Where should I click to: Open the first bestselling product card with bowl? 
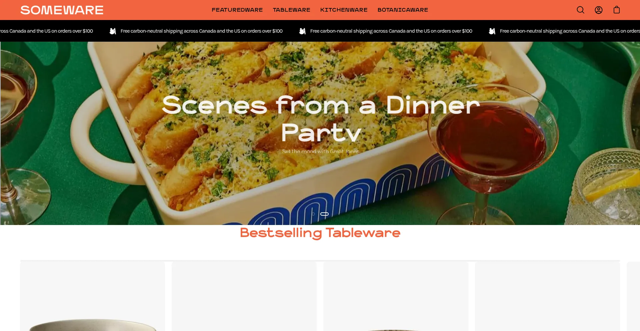click(x=93, y=296)
